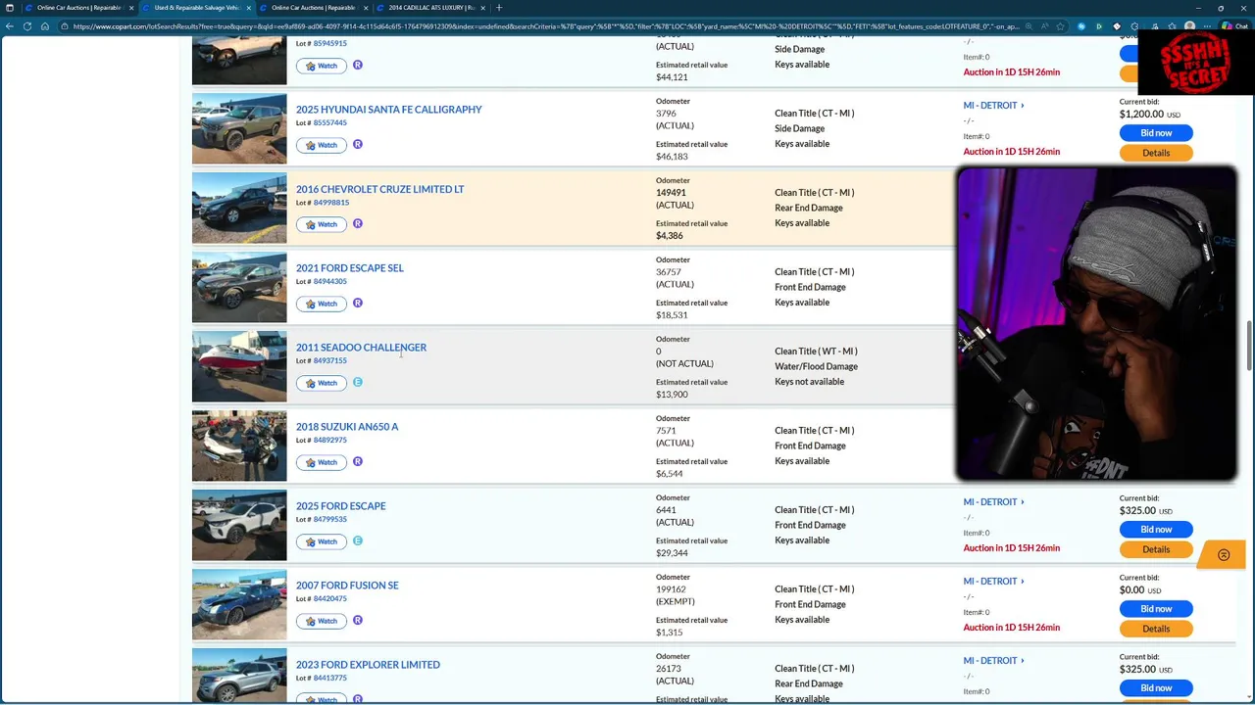Switch to the third Online Car Auctions tab
This screenshot has width=1255, height=705.
[x=313, y=8]
